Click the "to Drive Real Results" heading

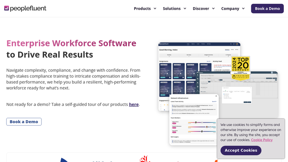50,54
